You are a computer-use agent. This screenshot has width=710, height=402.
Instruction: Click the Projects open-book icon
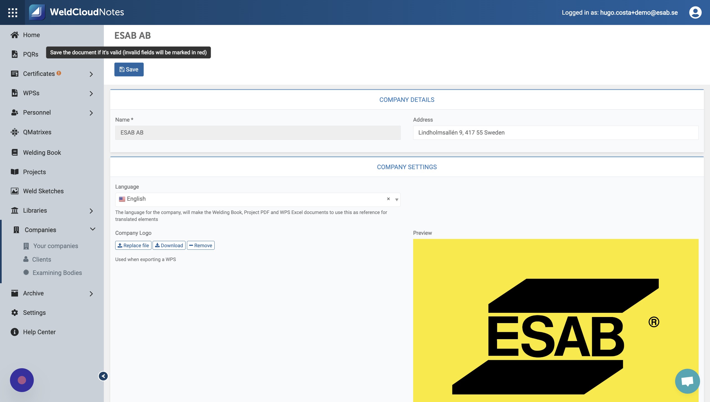point(15,172)
